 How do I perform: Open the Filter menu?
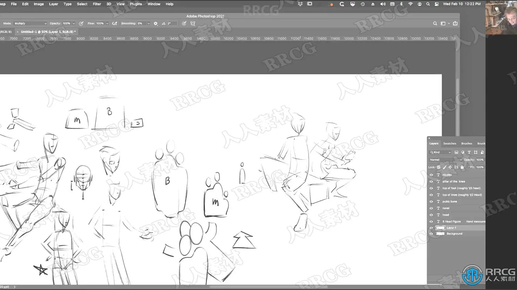97,4
